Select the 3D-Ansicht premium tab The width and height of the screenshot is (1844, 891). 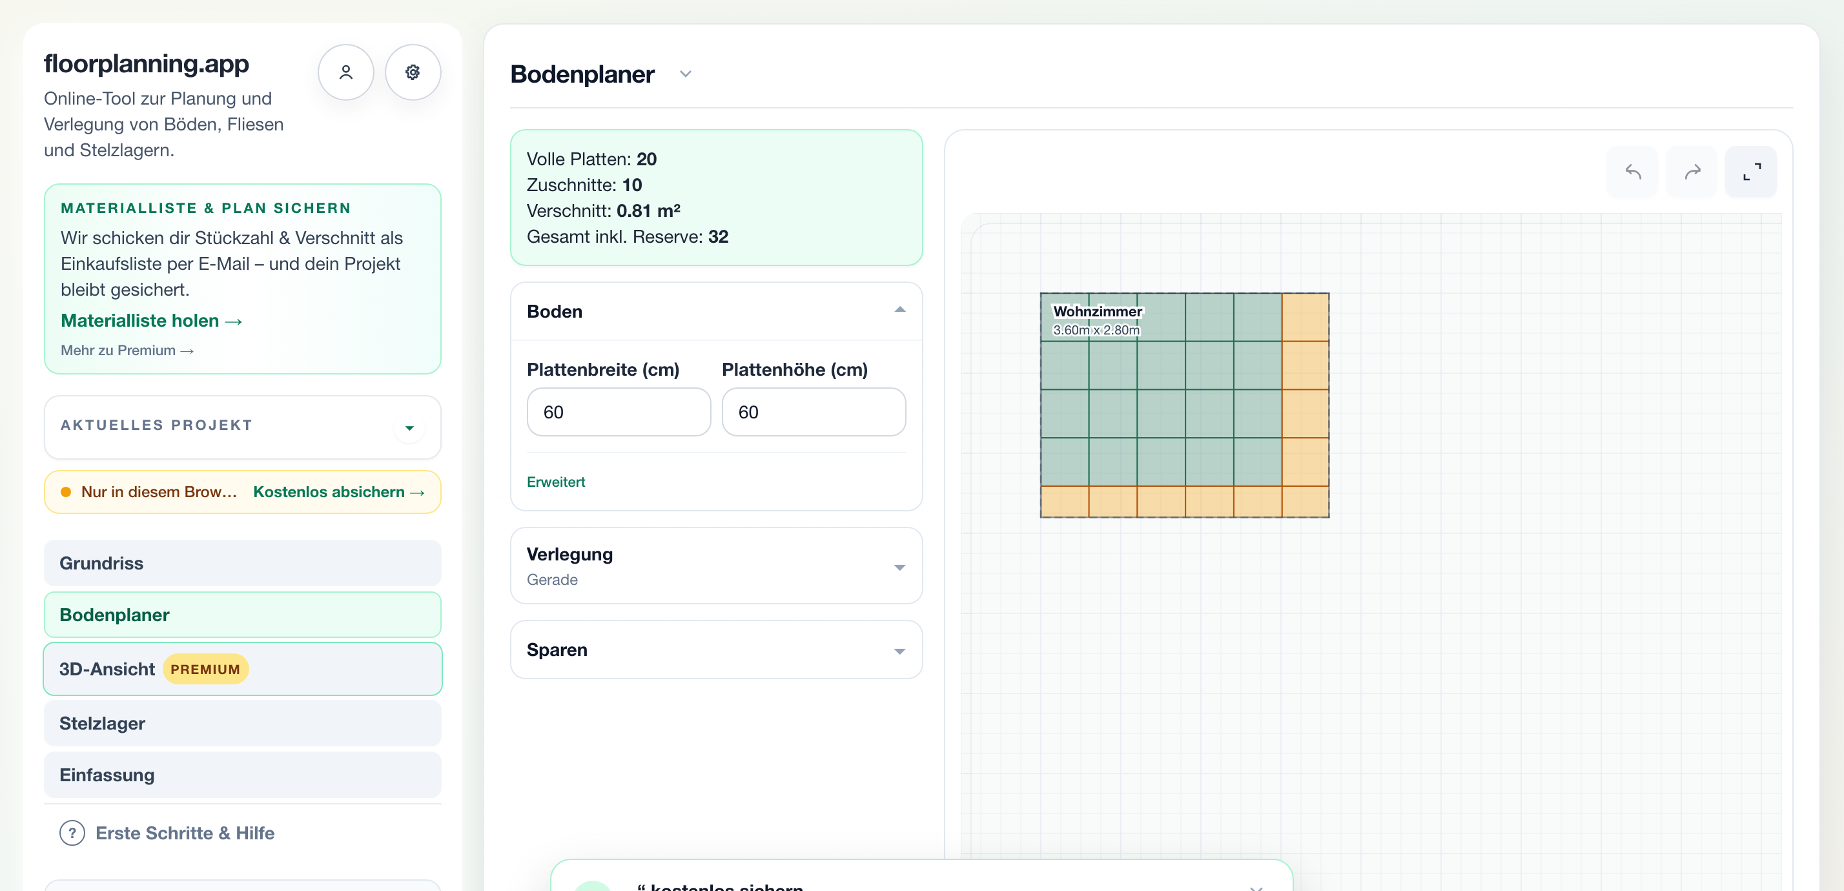point(243,669)
